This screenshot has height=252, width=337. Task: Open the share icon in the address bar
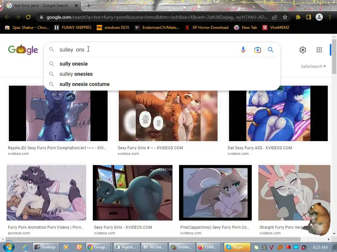(274, 17)
